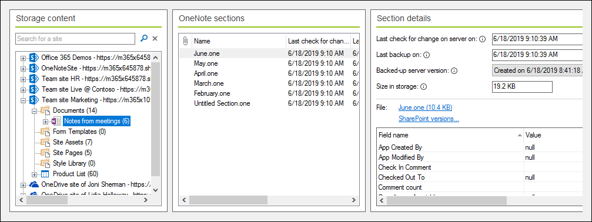Click the Product List table icon
This screenshot has width=592, height=222.
click(x=45, y=174)
